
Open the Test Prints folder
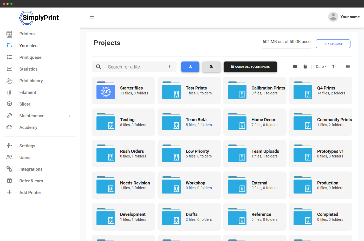[189, 91]
